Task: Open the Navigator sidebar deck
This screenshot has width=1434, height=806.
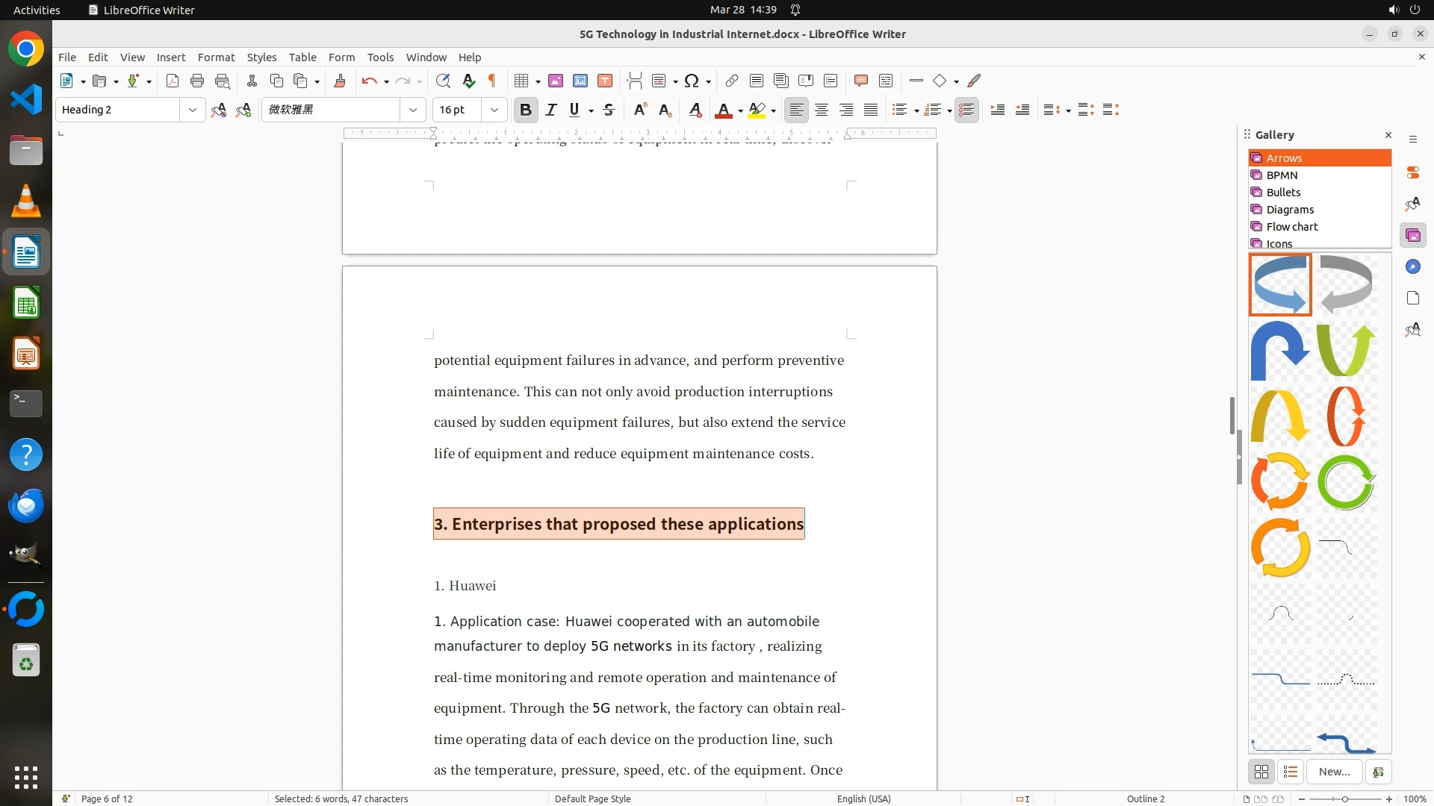Action: pos(1412,266)
